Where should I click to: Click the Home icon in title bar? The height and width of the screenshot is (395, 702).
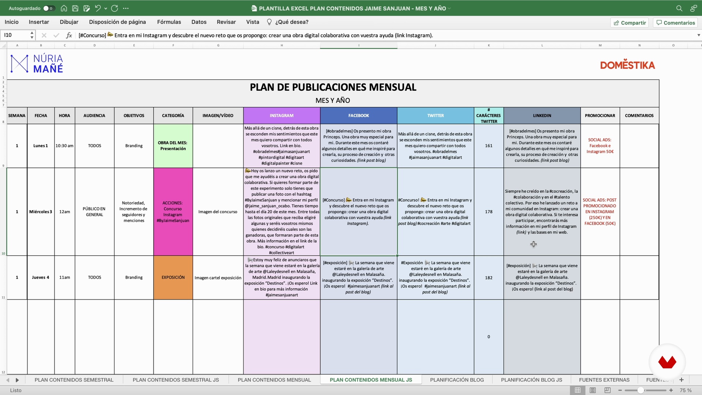click(x=64, y=8)
